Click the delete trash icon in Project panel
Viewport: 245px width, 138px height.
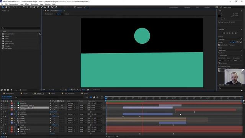click(20, 90)
